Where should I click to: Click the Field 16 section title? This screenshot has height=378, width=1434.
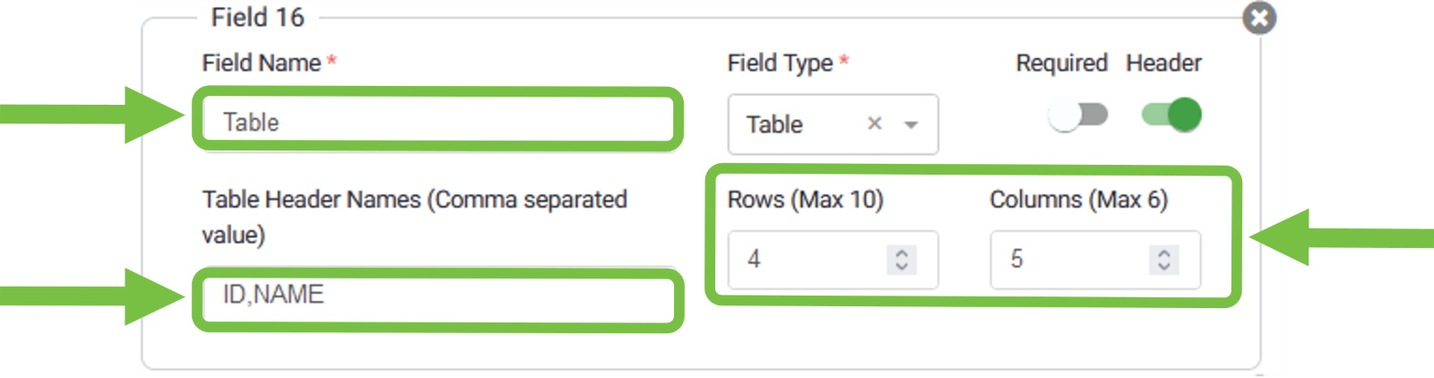coord(257,17)
